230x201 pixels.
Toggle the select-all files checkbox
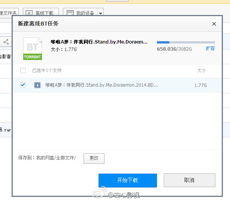[23, 70]
